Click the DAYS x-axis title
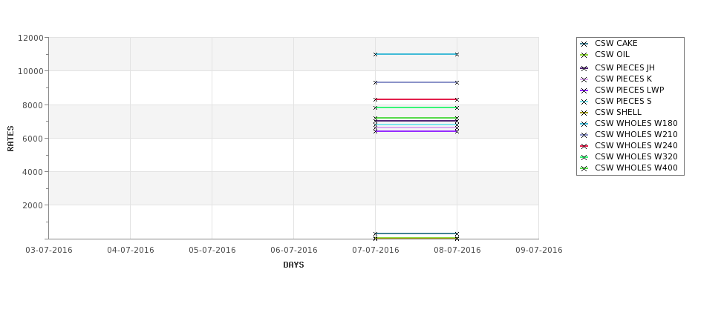This screenshot has height=318, width=724. 293,265
